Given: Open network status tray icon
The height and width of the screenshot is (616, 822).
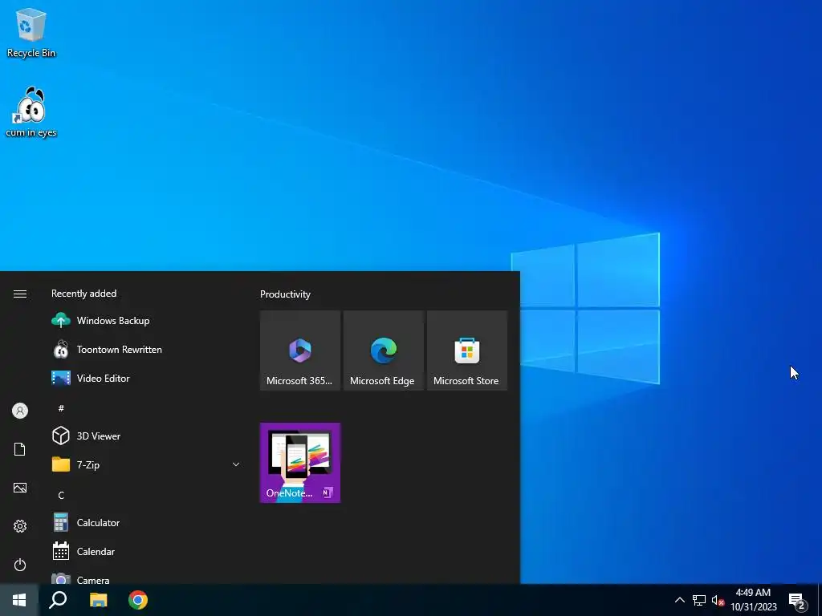Looking at the screenshot, I should coord(699,600).
